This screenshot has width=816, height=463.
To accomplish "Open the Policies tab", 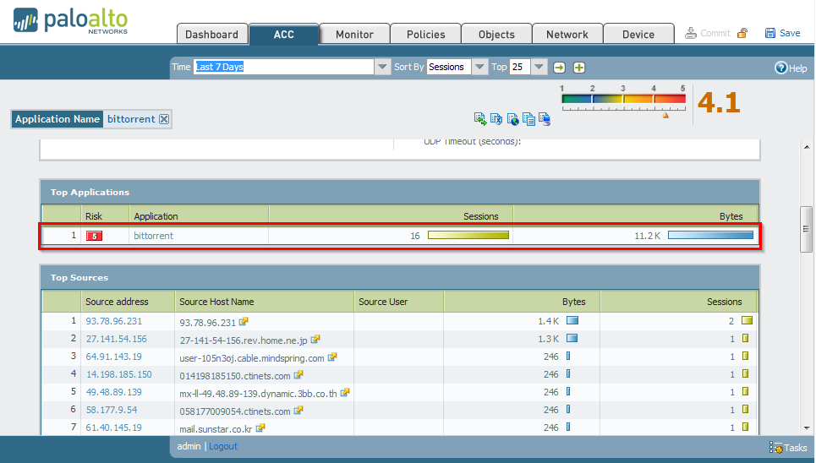I will pyautogui.click(x=425, y=35).
